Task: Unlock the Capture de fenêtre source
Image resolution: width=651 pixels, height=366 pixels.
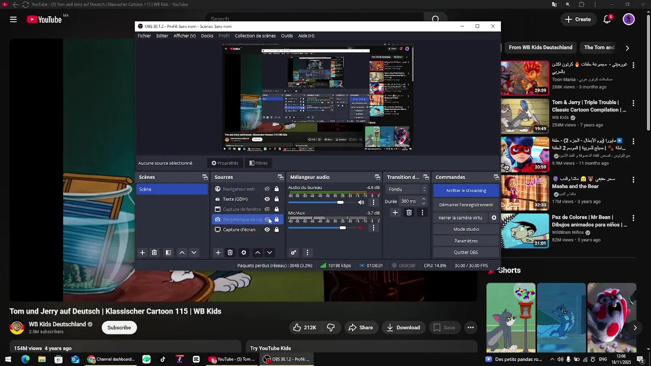Action: [x=277, y=209]
